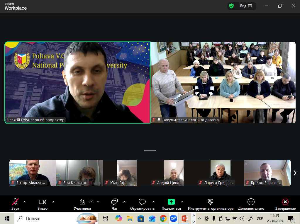
Task: Show next participants with right arrow
Action: pyautogui.click(x=295, y=173)
